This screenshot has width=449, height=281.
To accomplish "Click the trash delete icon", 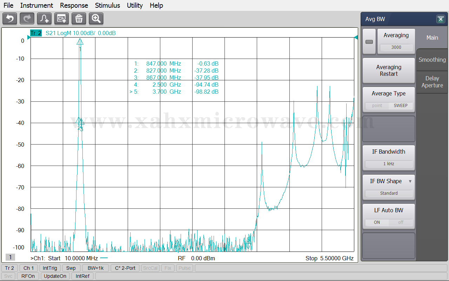I will (x=79, y=19).
